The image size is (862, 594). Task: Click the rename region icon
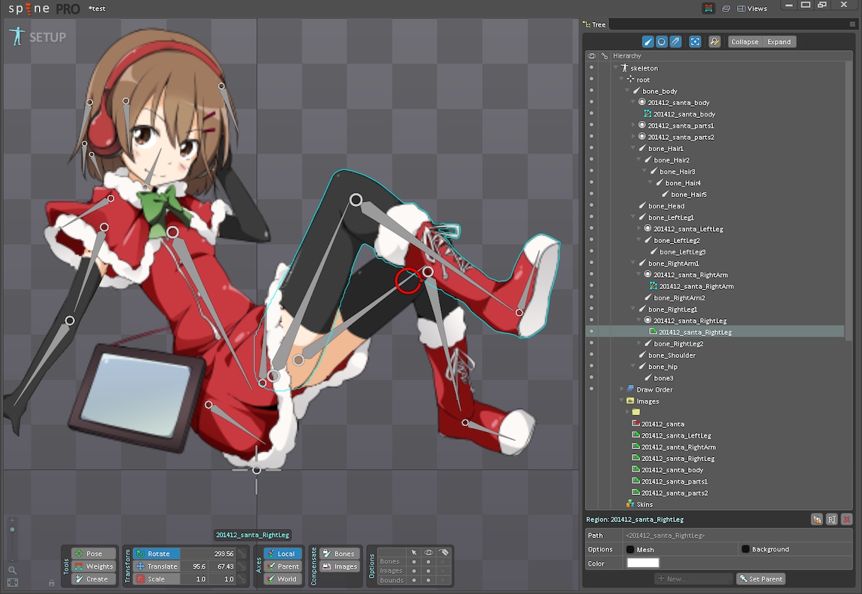coord(832,519)
